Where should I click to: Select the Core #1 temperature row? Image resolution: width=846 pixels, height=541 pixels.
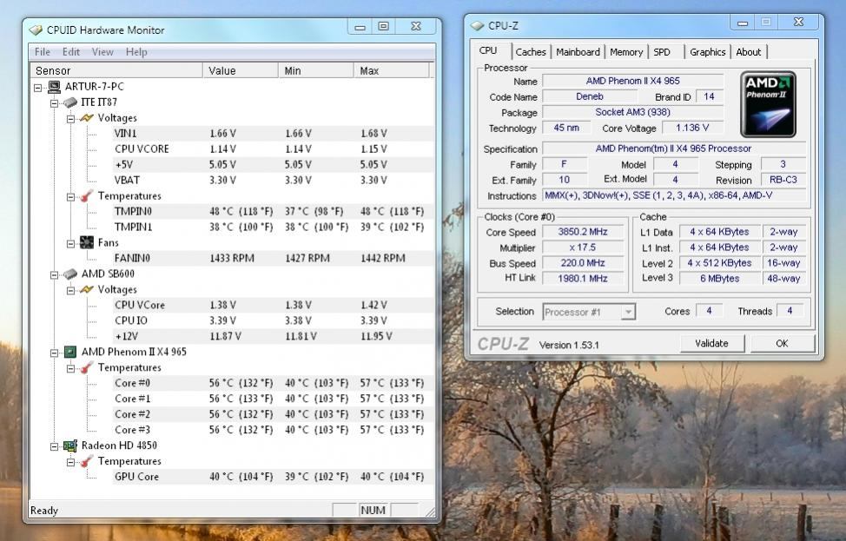273,399
